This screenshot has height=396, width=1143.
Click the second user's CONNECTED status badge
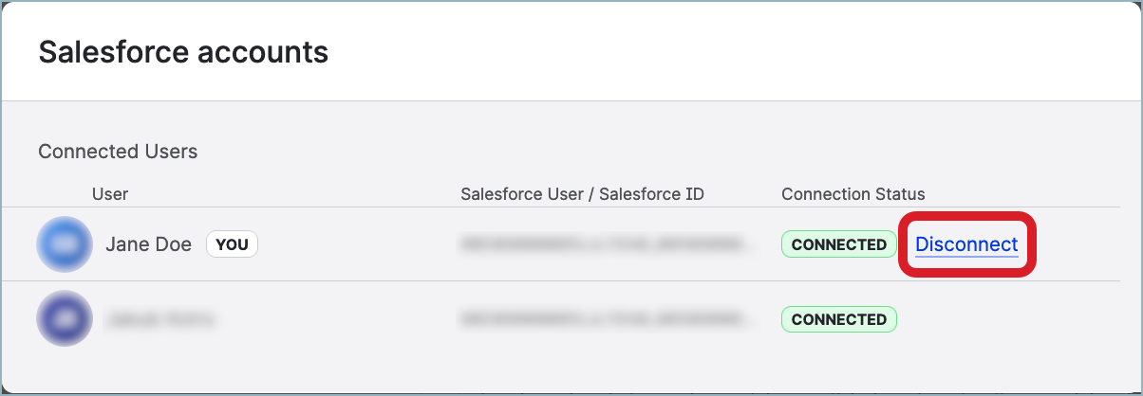(838, 319)
